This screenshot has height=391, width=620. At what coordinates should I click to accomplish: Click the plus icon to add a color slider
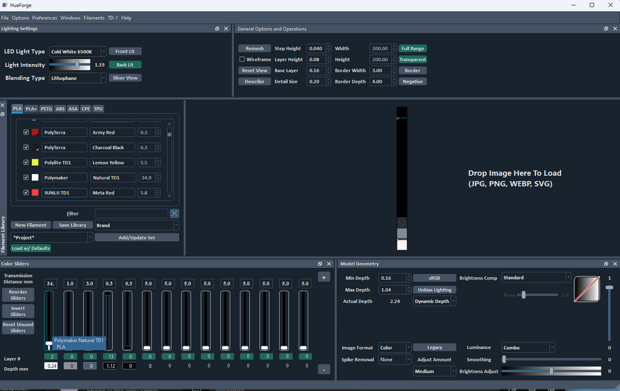point(324,277)
